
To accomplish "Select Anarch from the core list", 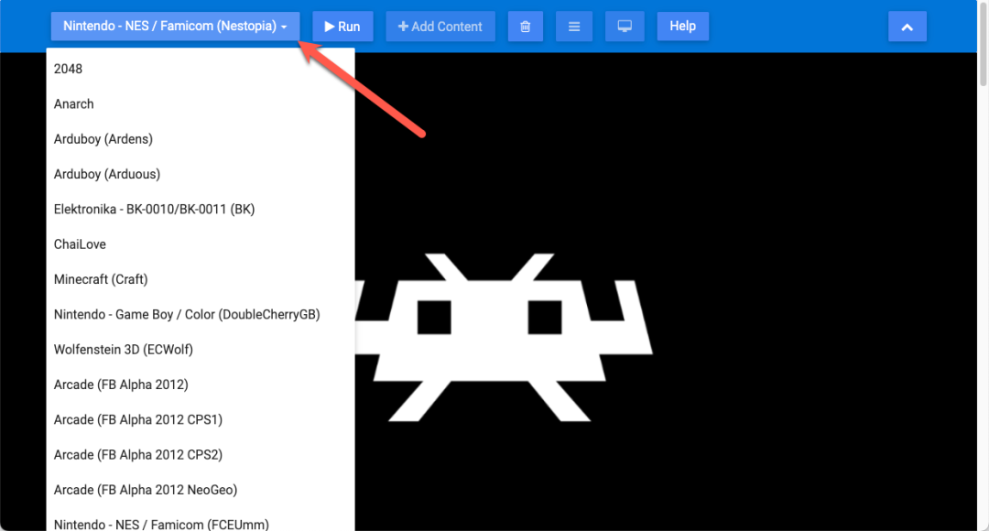I will point(201,104).
